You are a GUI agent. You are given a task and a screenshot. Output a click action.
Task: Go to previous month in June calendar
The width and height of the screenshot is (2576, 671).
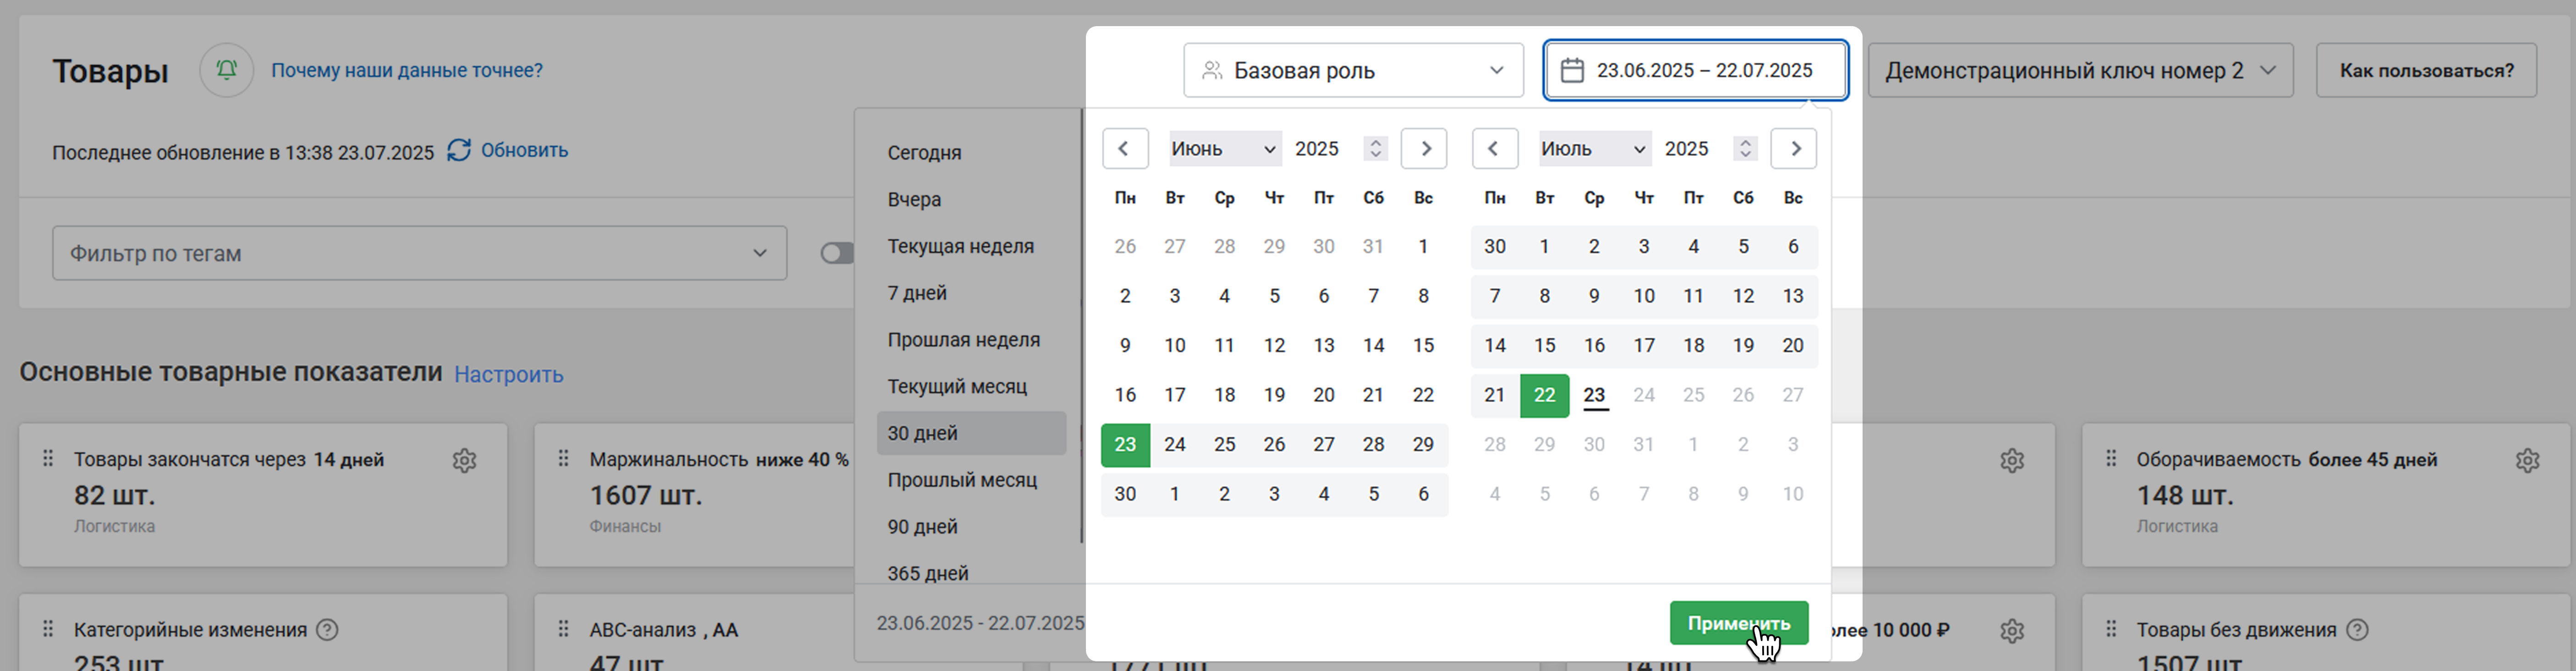coord(1125,149)
